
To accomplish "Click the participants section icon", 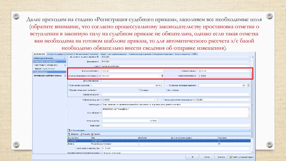I will pos(69,130).
